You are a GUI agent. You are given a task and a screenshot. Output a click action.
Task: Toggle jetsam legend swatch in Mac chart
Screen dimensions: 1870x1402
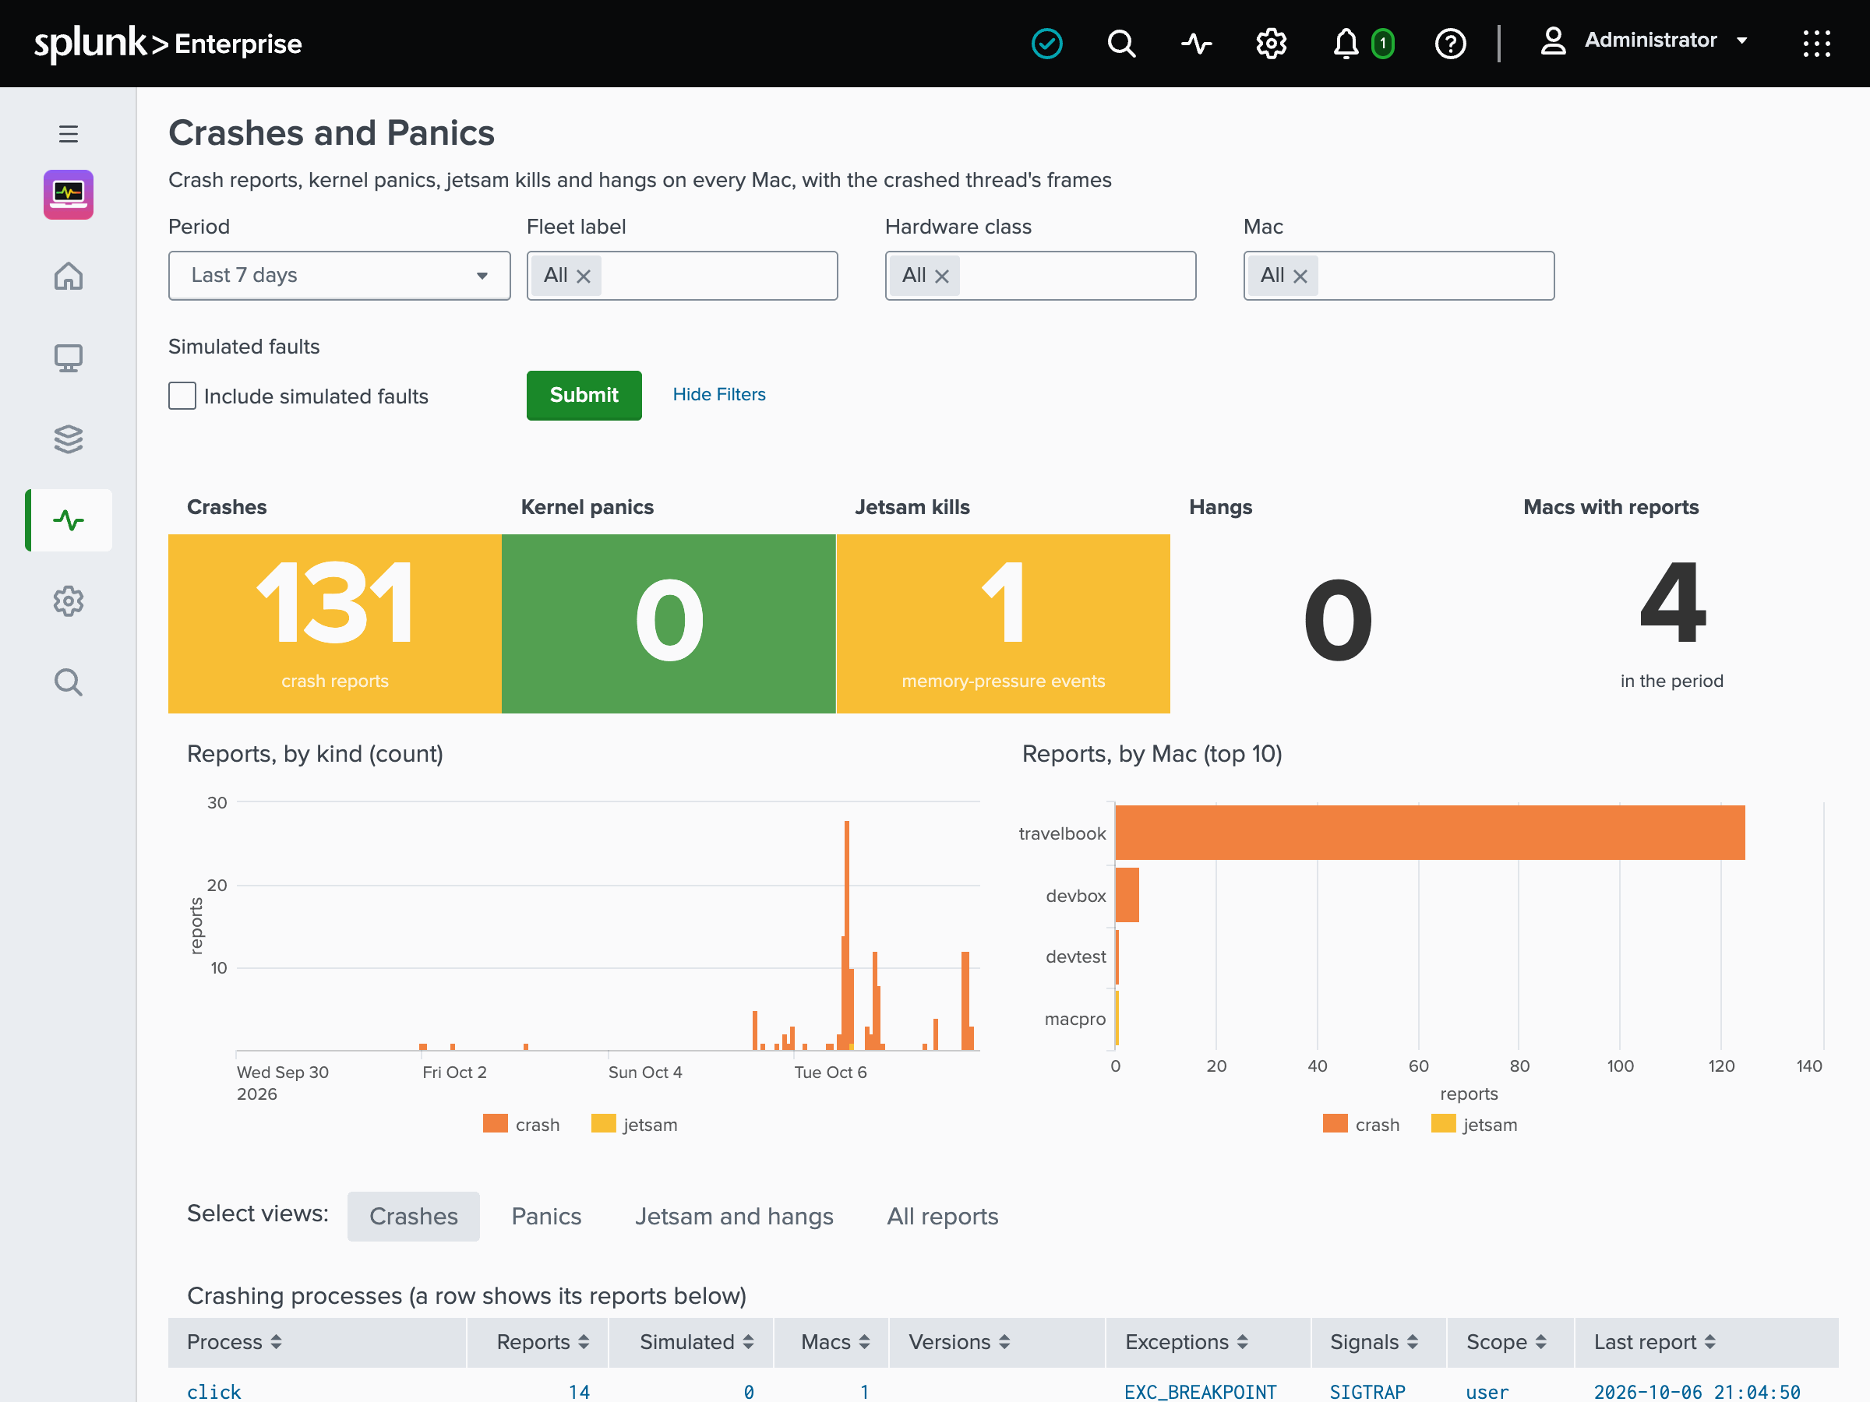pos(1443,1124)
